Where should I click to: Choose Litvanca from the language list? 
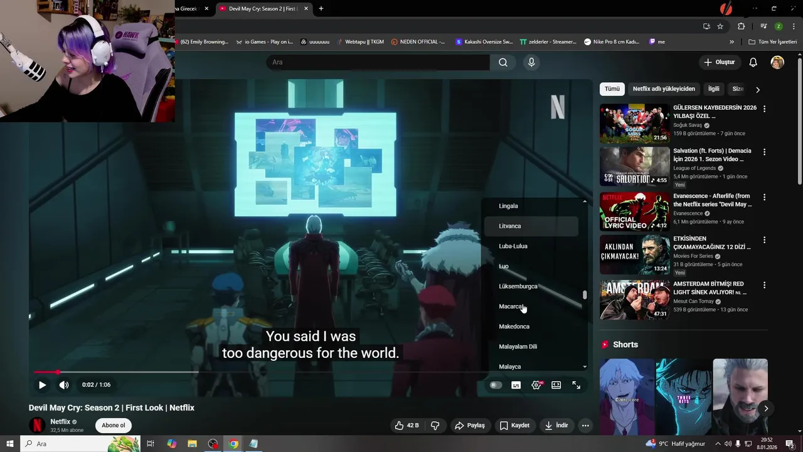[x=531, y=226]
